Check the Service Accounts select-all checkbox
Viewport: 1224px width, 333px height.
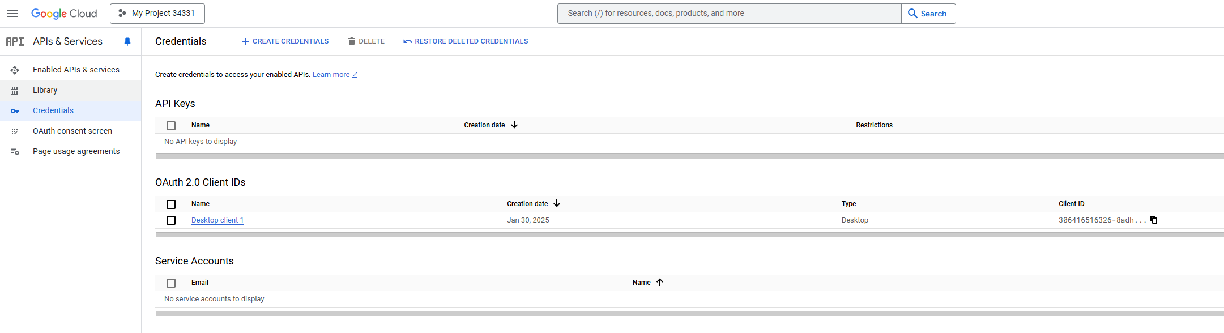[x=171, y=283]
